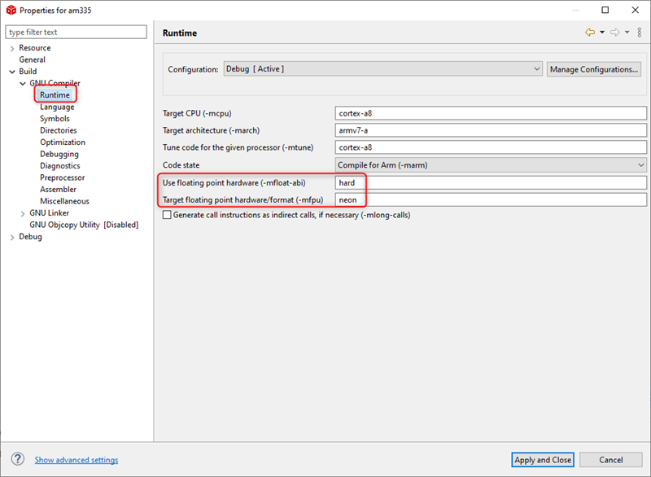651x477 pixels.
Task: Enable the -mlong-calls indirect calls checkbox
Action: 168,215
